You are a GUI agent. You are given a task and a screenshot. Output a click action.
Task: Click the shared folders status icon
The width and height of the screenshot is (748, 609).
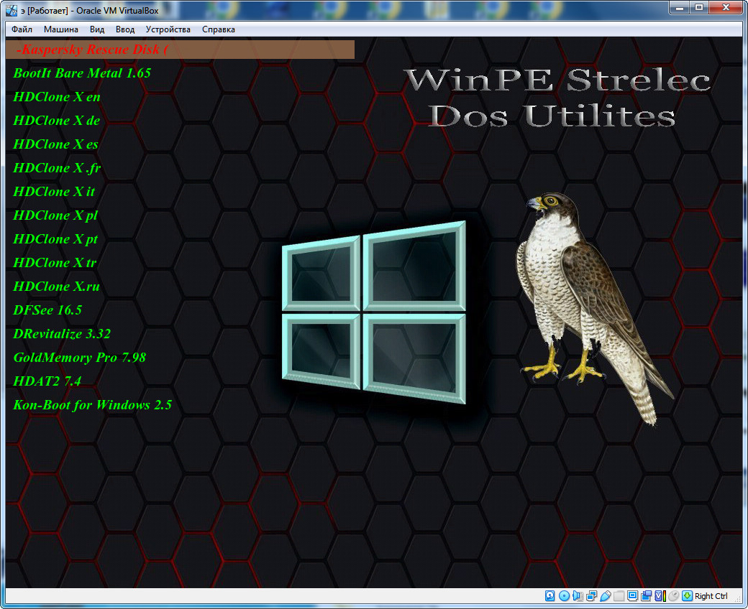[x=619, y=595]
